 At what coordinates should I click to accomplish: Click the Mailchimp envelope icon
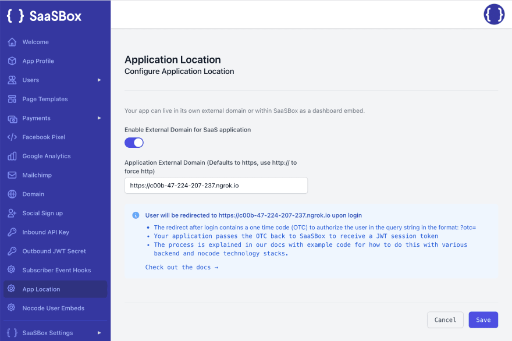pos(12,175)
